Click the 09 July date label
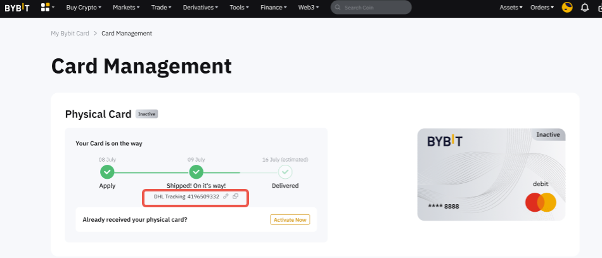Screen dimensions: 602x258 coord(196,159)
